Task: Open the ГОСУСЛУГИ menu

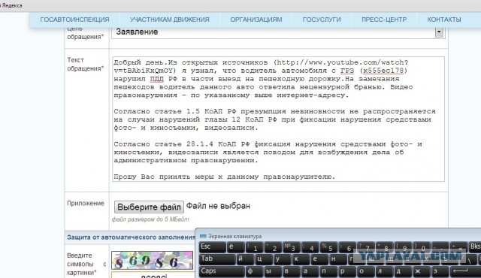Action: click(322, 20)
